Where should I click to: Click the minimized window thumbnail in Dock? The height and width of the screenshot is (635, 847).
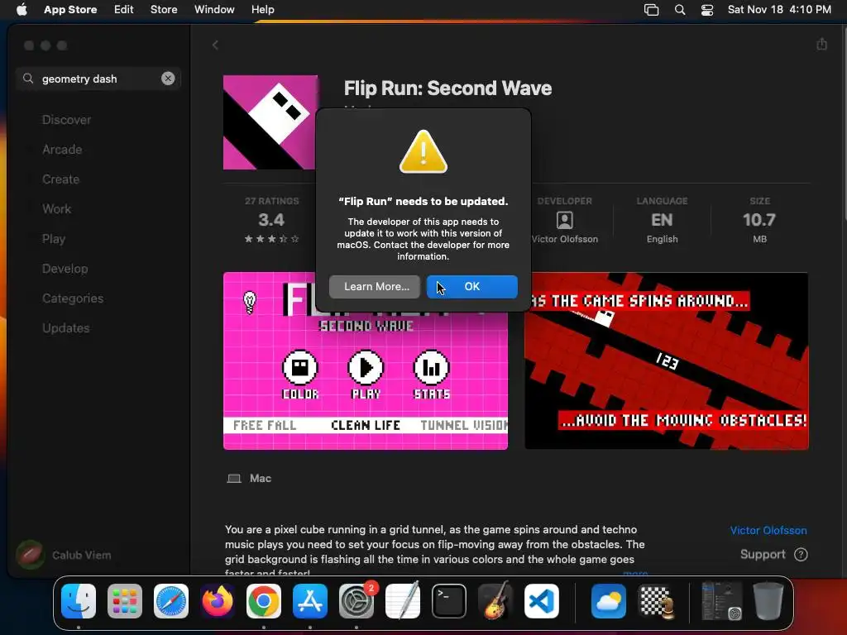pyautogui.click(x=721, y=601)
